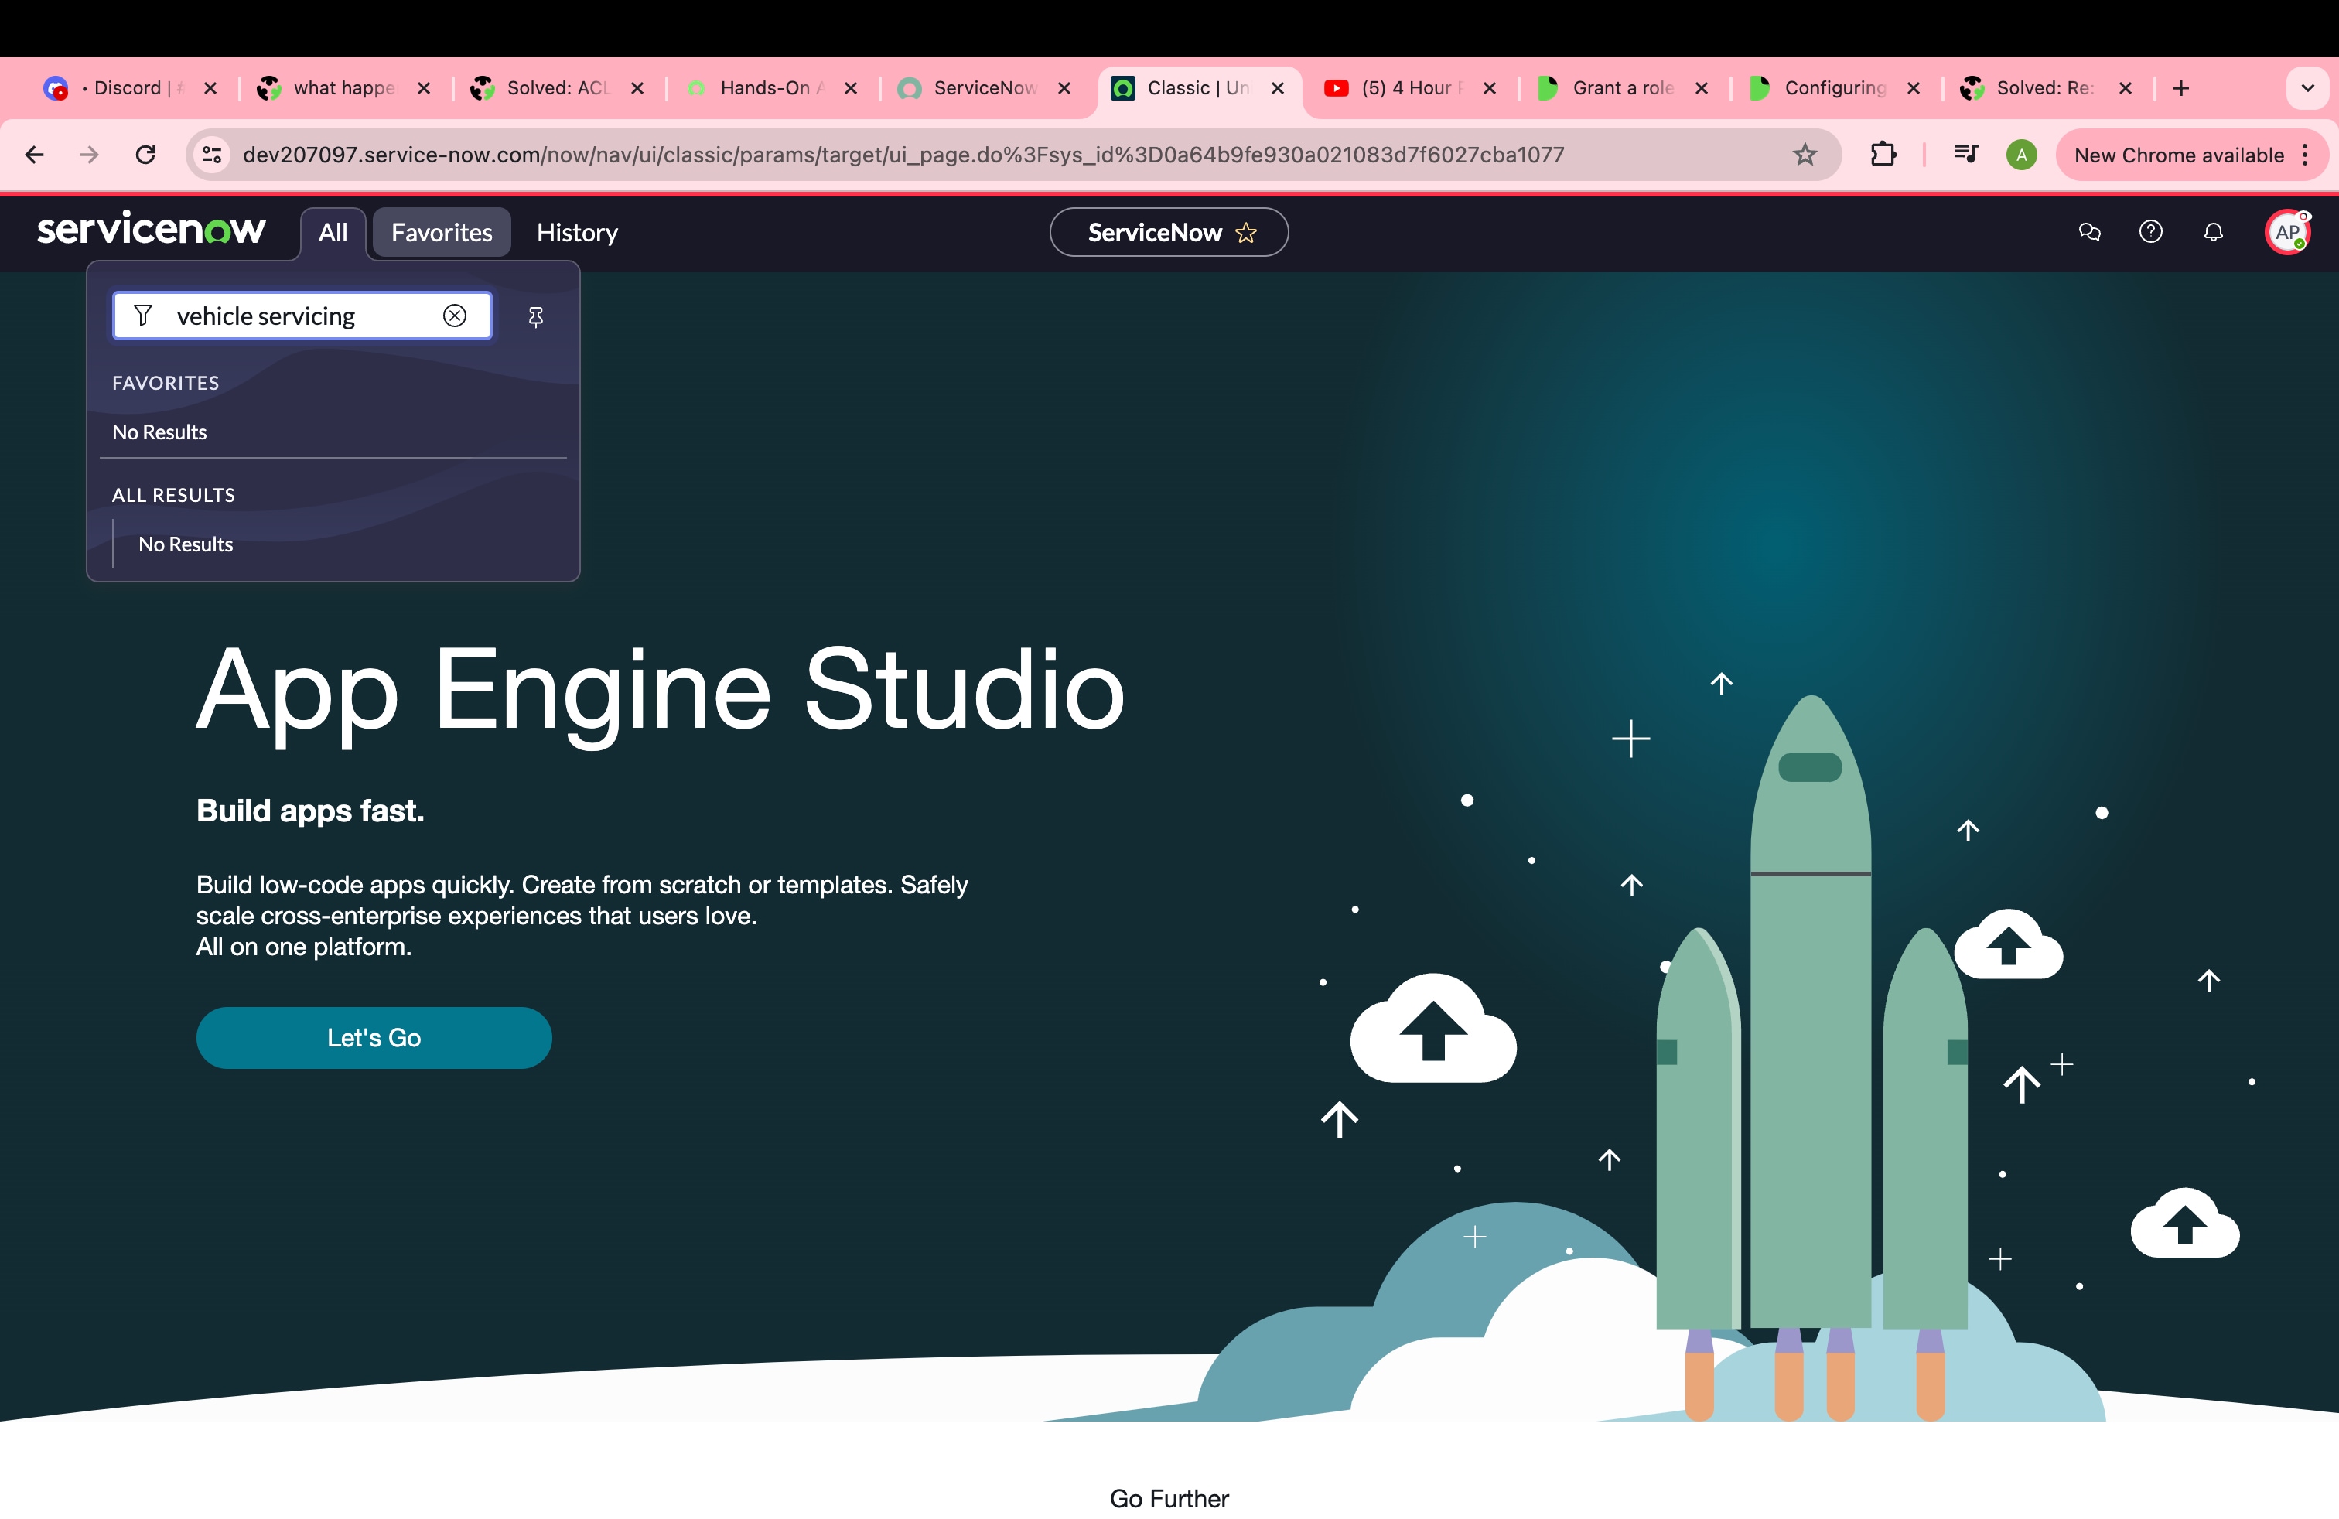The height and width of the screenshot is (1519, 2339).
Task: Favorite the ServiceNow page with star
Action: (x=1246, y=232)
